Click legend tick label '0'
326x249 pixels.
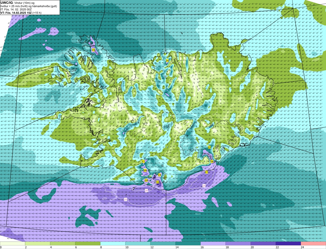(x=1, y=247)
